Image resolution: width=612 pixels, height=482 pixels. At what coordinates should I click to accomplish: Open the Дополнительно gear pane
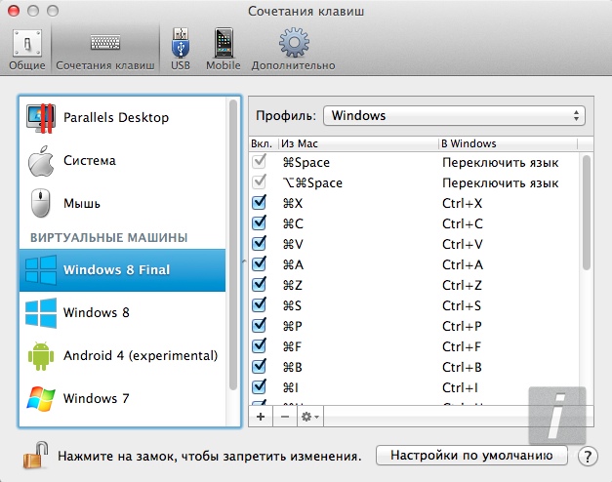(294, 49)
